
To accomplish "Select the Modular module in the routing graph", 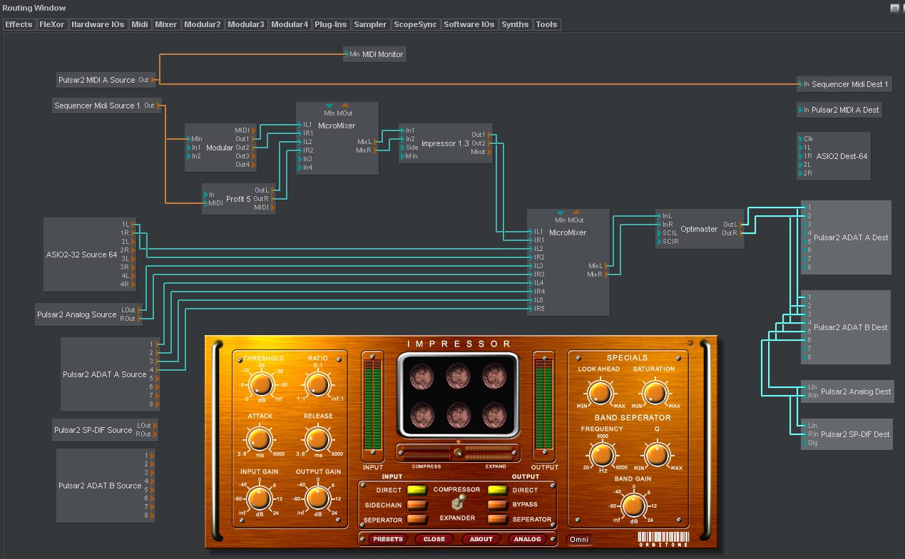I will (x=219, y=148).
